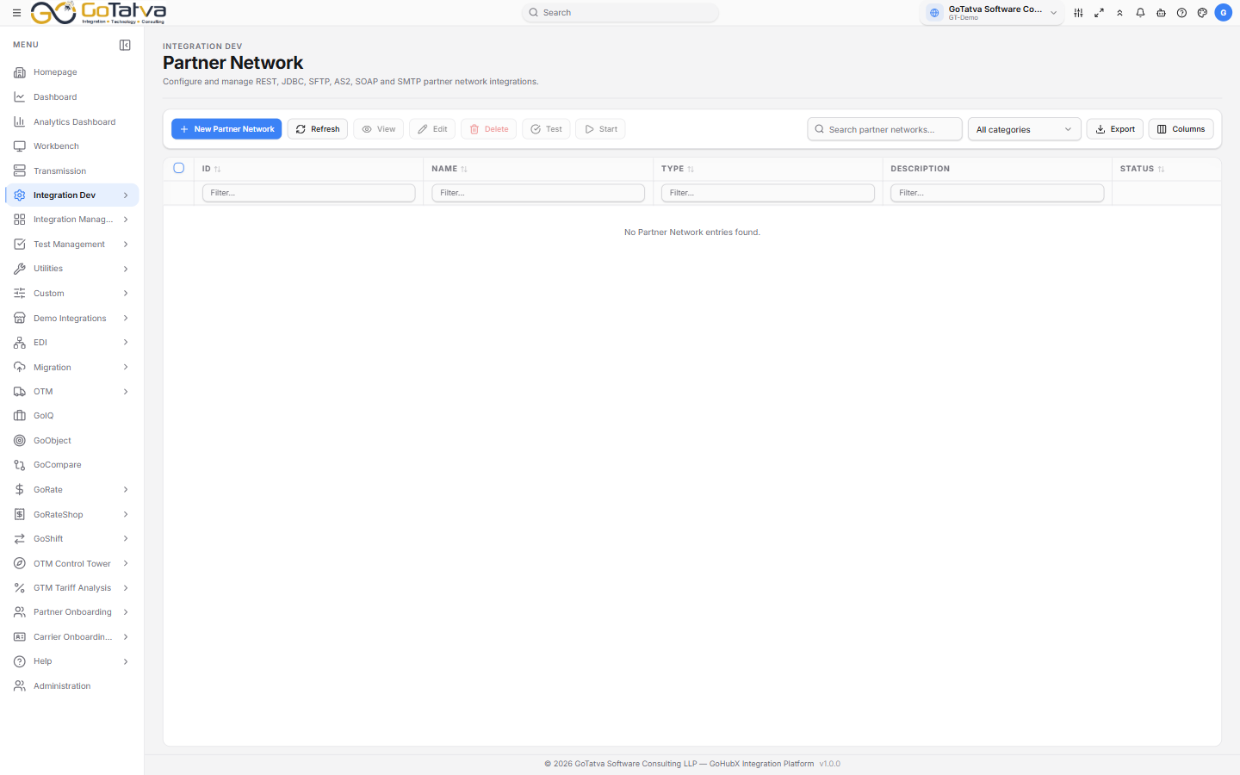Open the Custom menu item
This screenshot has height=775, width=1240.
[72, 294]
